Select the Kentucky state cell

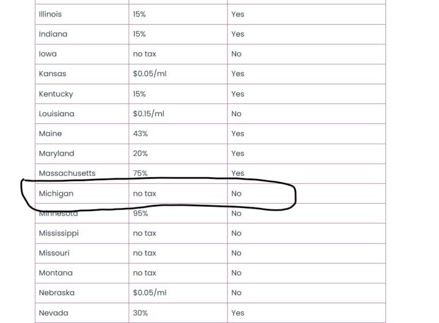pos(56,94)
